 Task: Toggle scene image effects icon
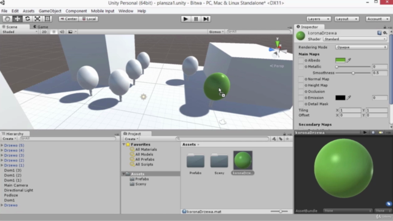70,32
